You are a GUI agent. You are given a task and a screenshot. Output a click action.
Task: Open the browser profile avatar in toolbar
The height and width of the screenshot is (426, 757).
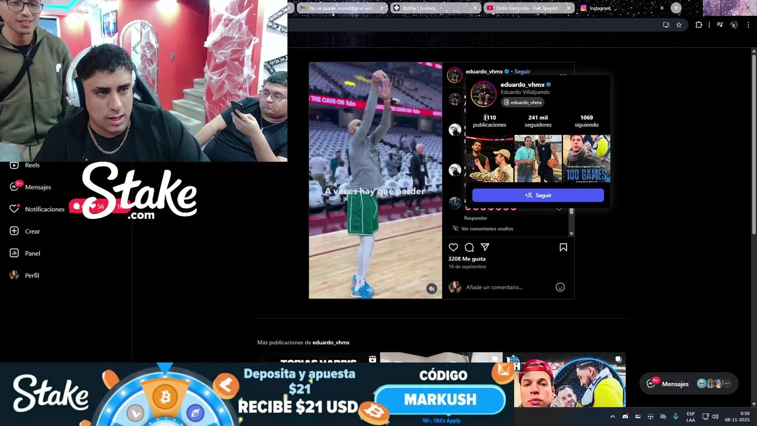[734, 25]
